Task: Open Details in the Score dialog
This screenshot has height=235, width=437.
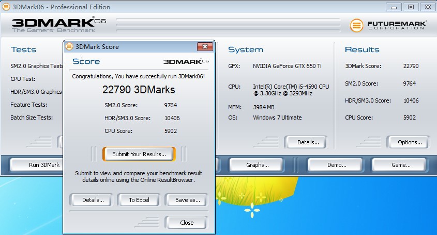Action: [93, 200]
